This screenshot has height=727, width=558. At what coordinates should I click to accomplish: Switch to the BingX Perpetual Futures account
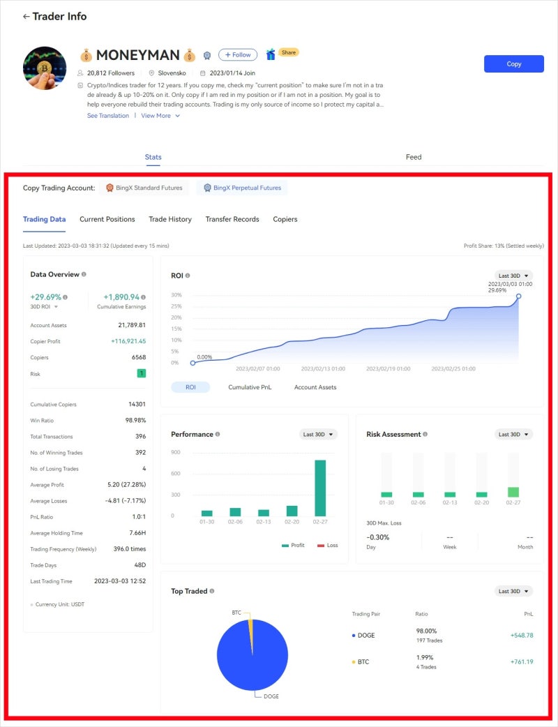click(246, 188)
